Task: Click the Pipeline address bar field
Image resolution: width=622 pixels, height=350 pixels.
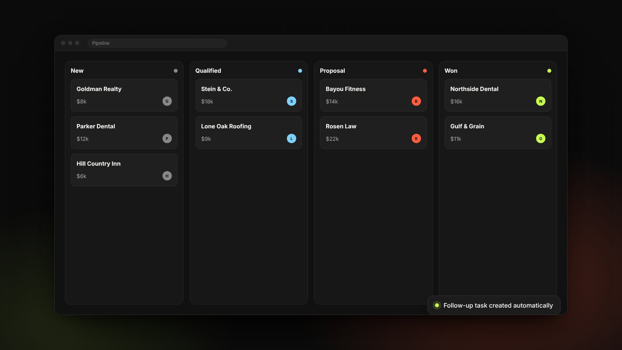Action: [x=157, y=43]
